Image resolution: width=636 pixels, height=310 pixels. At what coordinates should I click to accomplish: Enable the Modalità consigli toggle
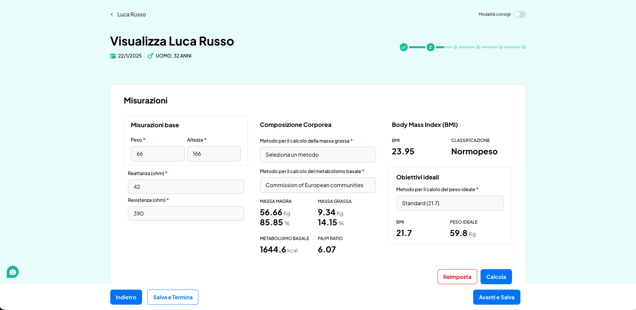coord(519,14)
